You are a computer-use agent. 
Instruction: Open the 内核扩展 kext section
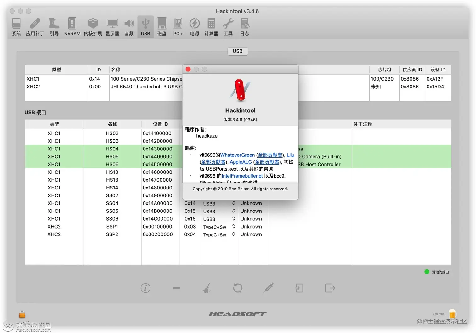93,27
